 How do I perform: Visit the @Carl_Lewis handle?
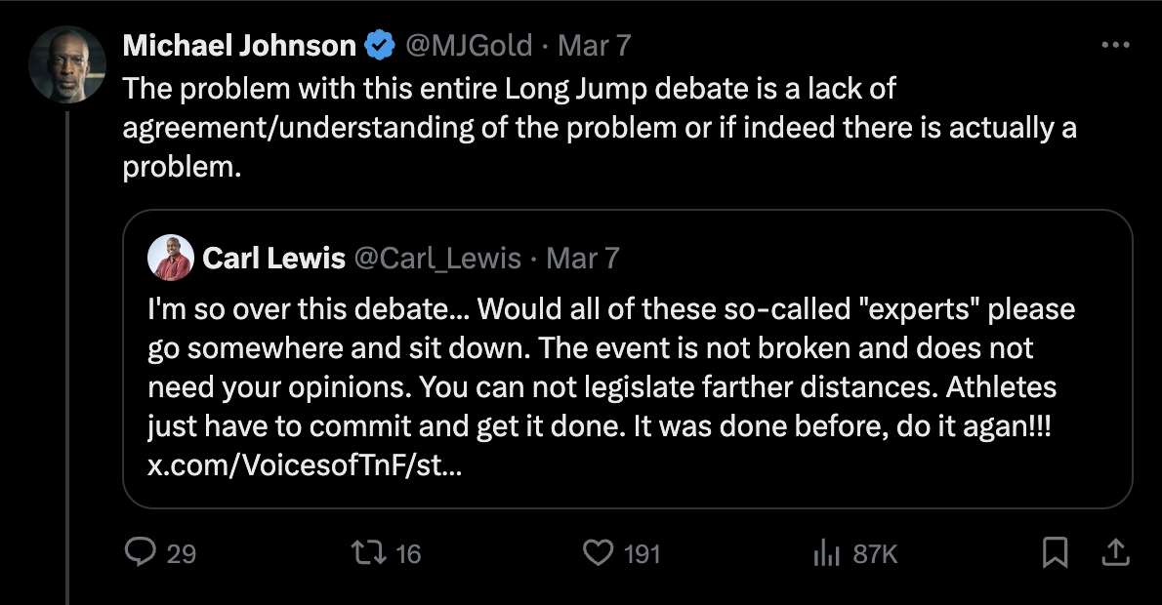(439, 258)
